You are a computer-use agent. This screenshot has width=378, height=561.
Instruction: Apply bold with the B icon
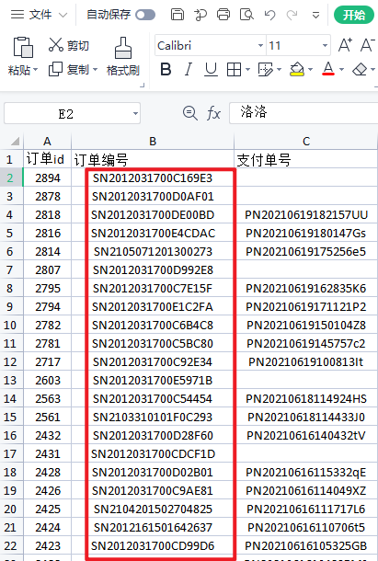click(x=166, y=69)
